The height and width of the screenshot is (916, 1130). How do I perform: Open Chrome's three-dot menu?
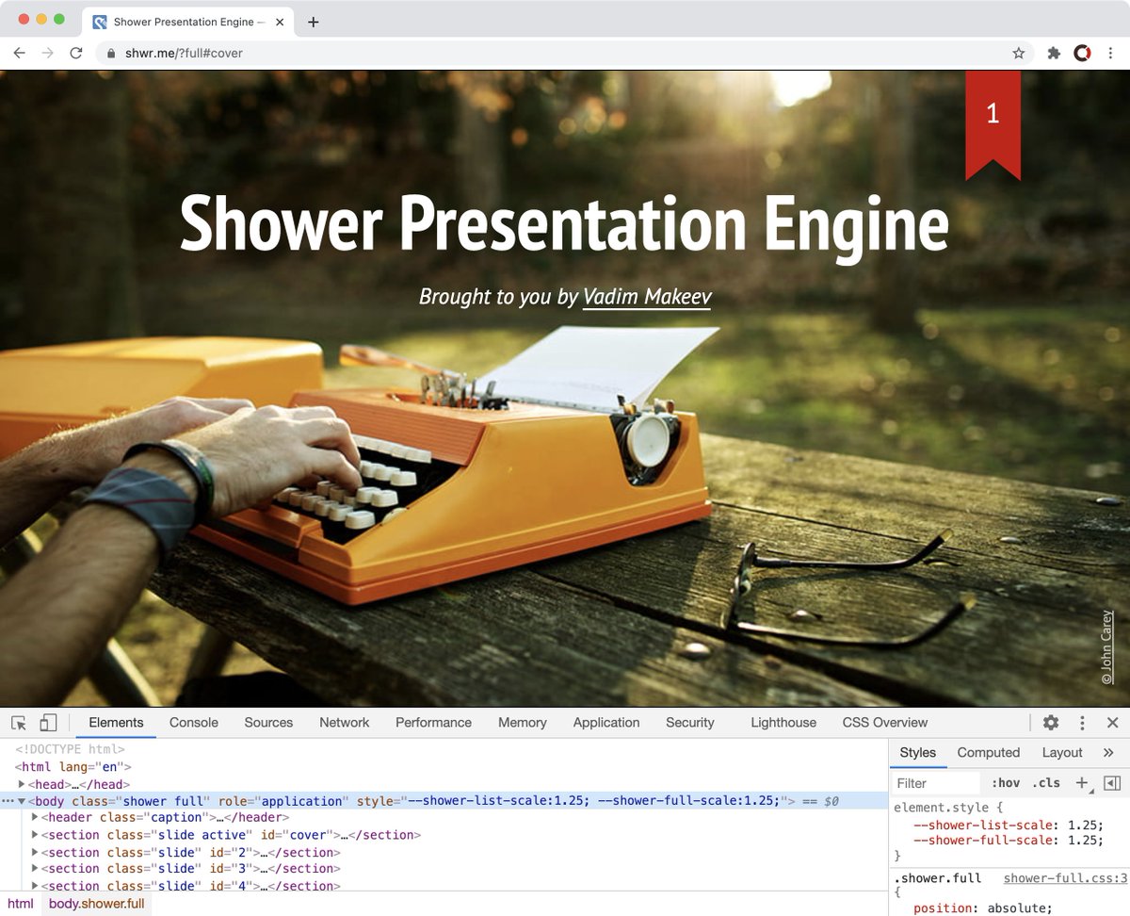pos(1110,54)
